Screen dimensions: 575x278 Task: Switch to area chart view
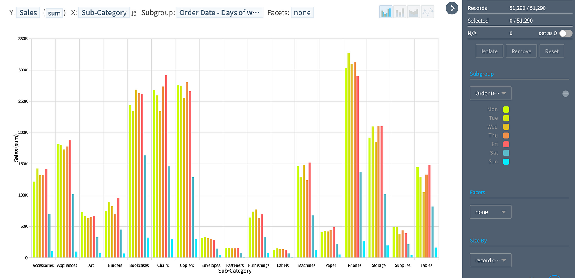(x=414, y=12)
